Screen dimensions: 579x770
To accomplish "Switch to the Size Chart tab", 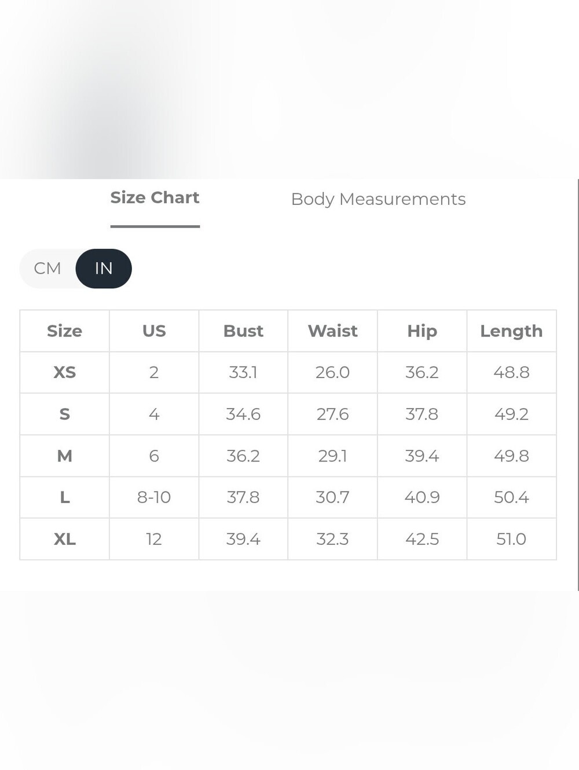I will tap(155, 198).
